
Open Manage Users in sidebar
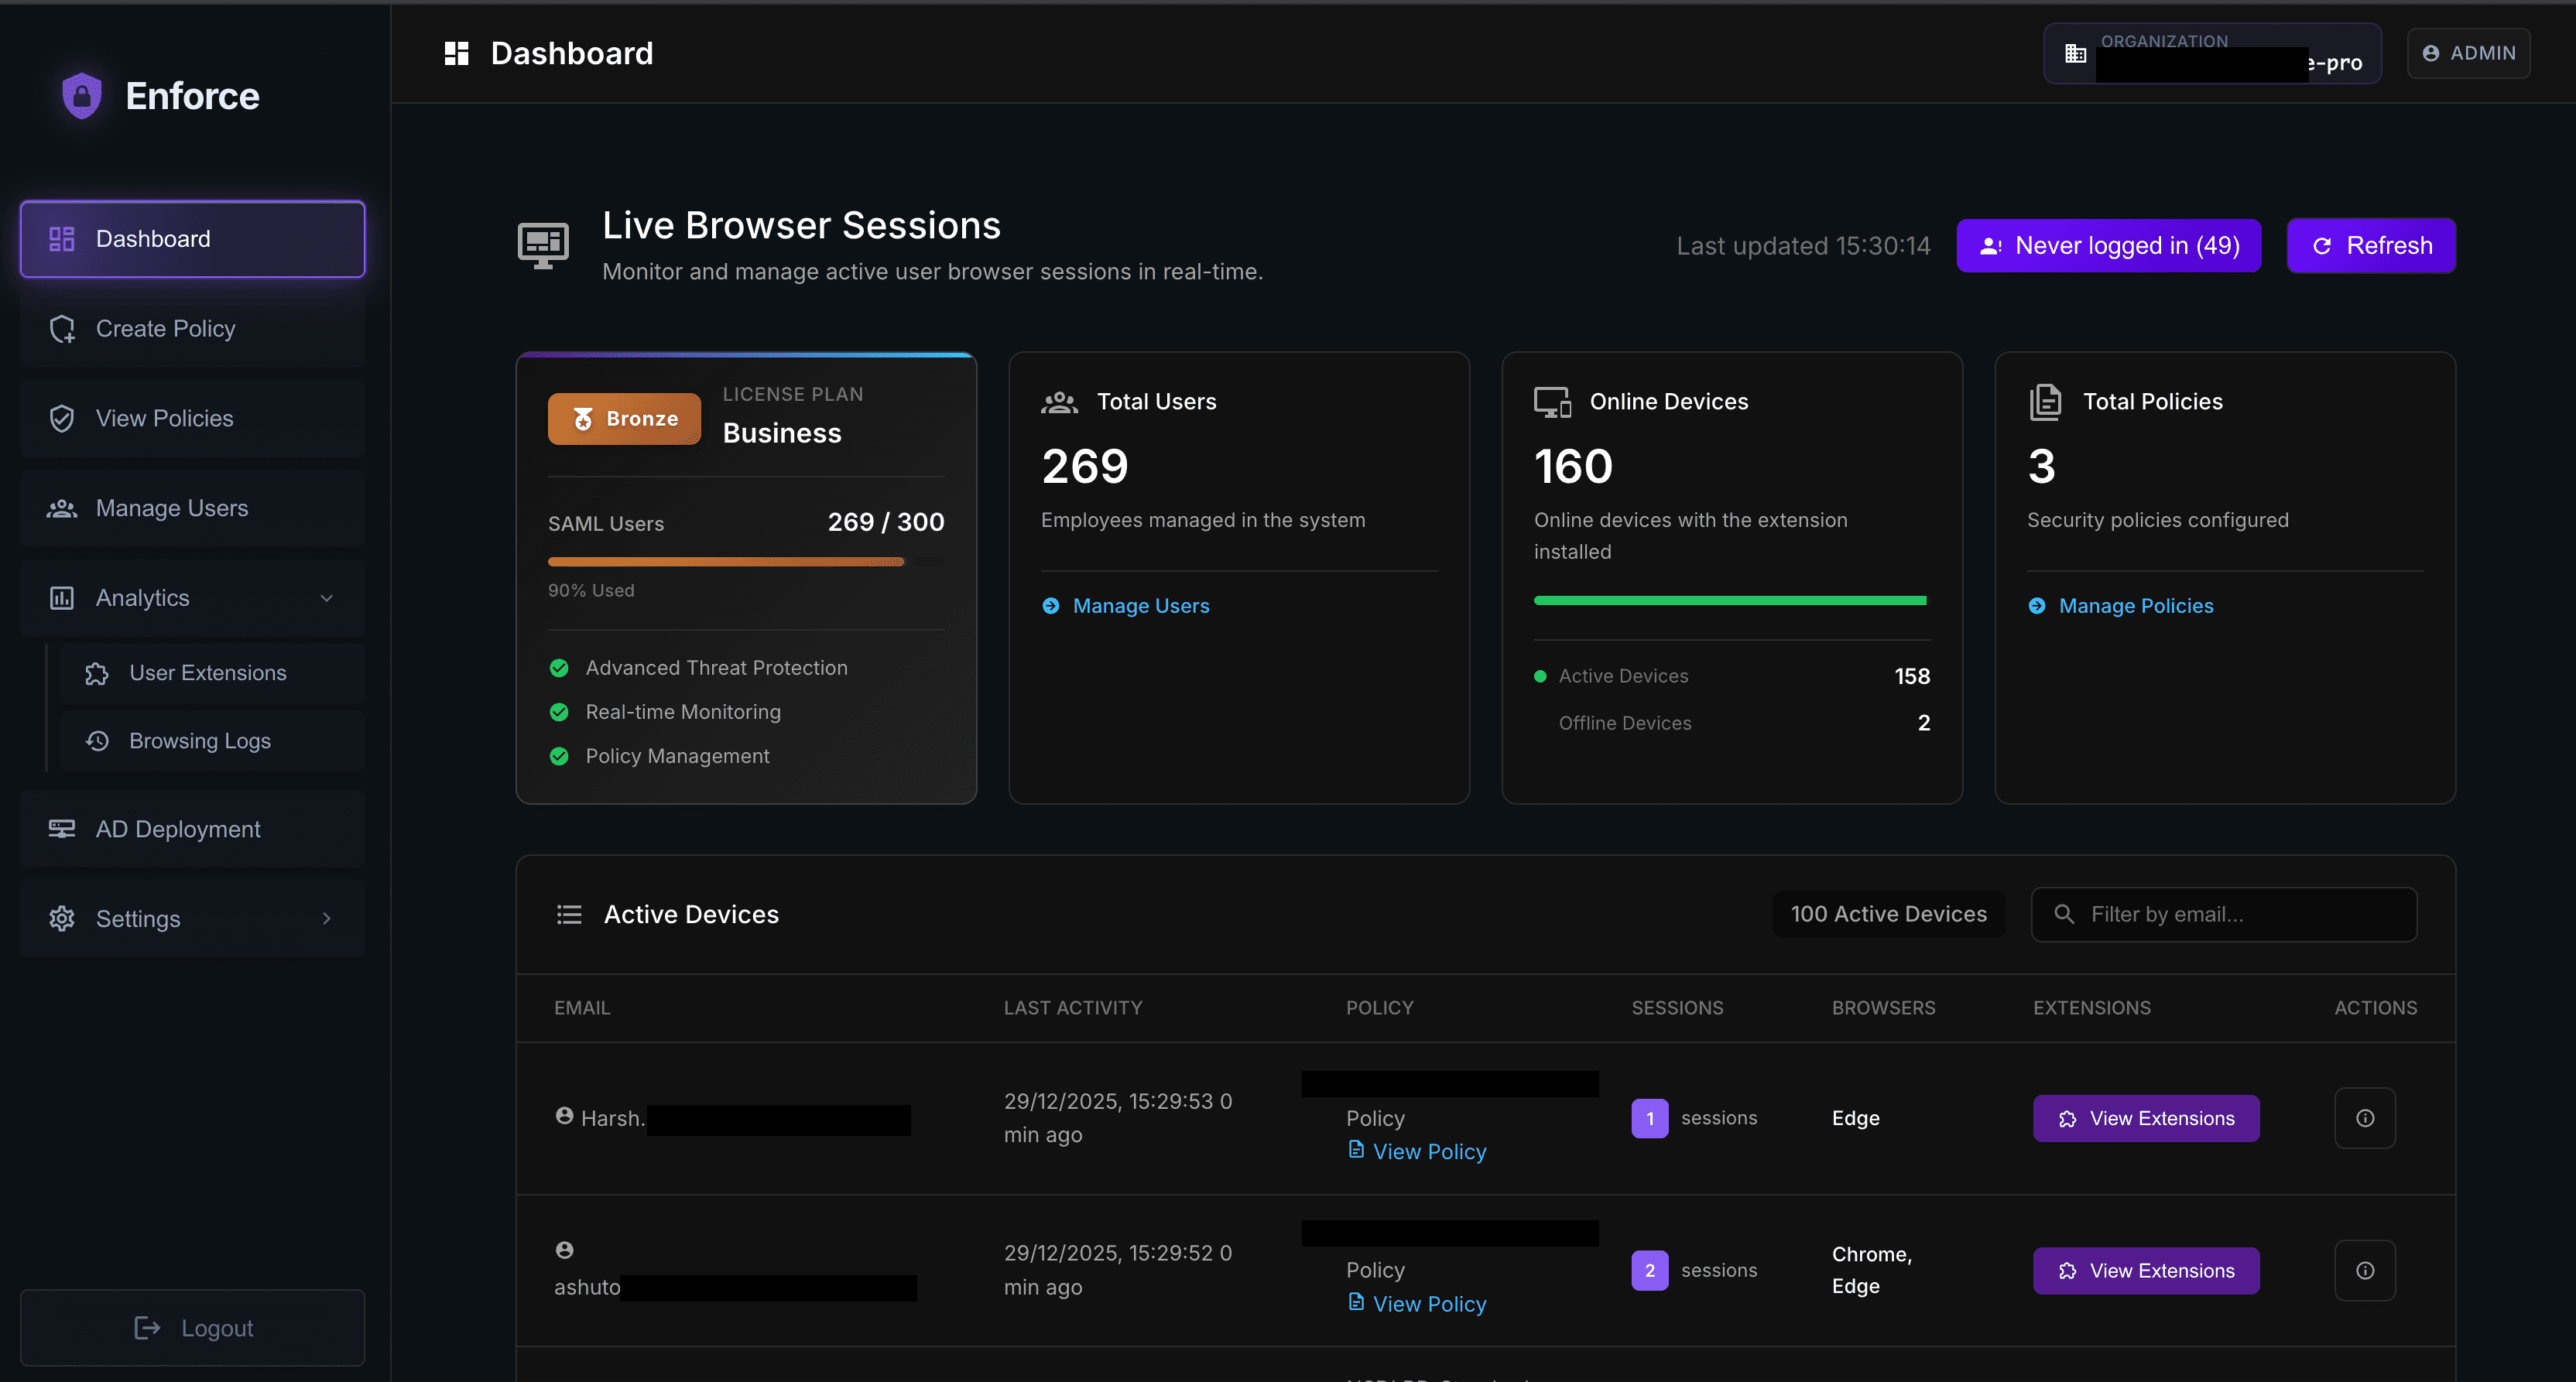(193, 508)
